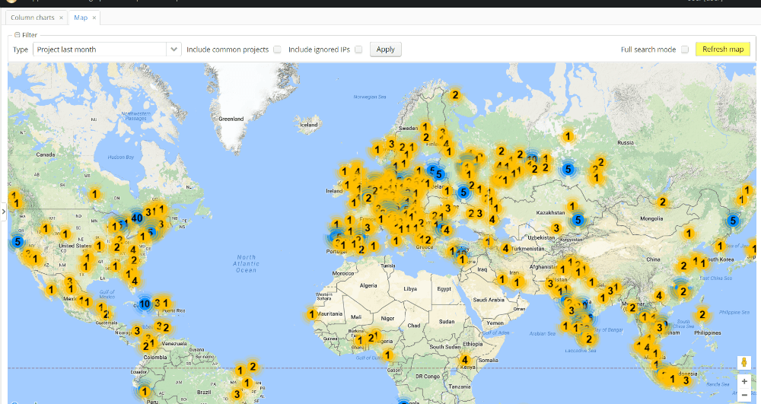Select the 3 marker near Uzbekistan
761x404 pixels.
coord(556,228)
